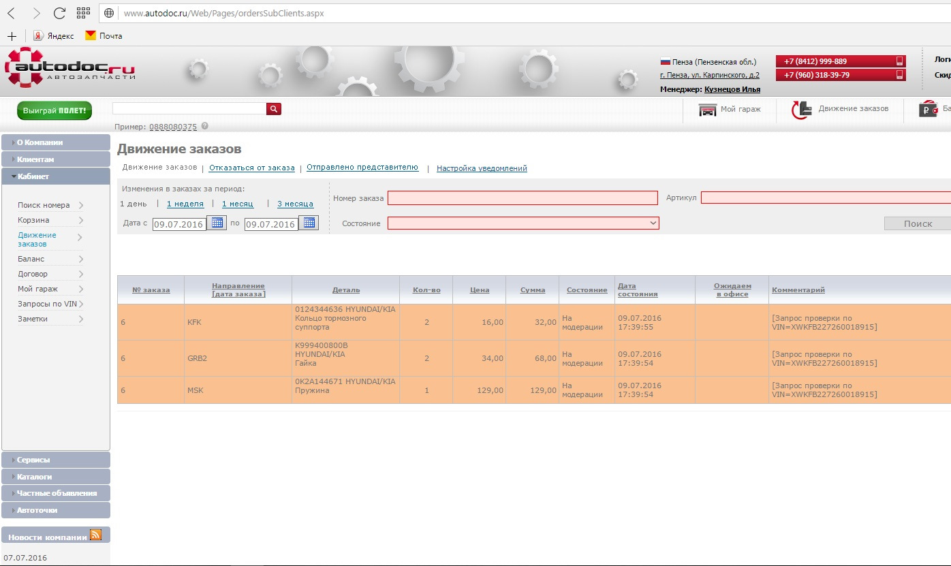Expand the Каталоги sidebar section
Image resolution: width=951 pixels, height=566 pixels.
(56, 477)
